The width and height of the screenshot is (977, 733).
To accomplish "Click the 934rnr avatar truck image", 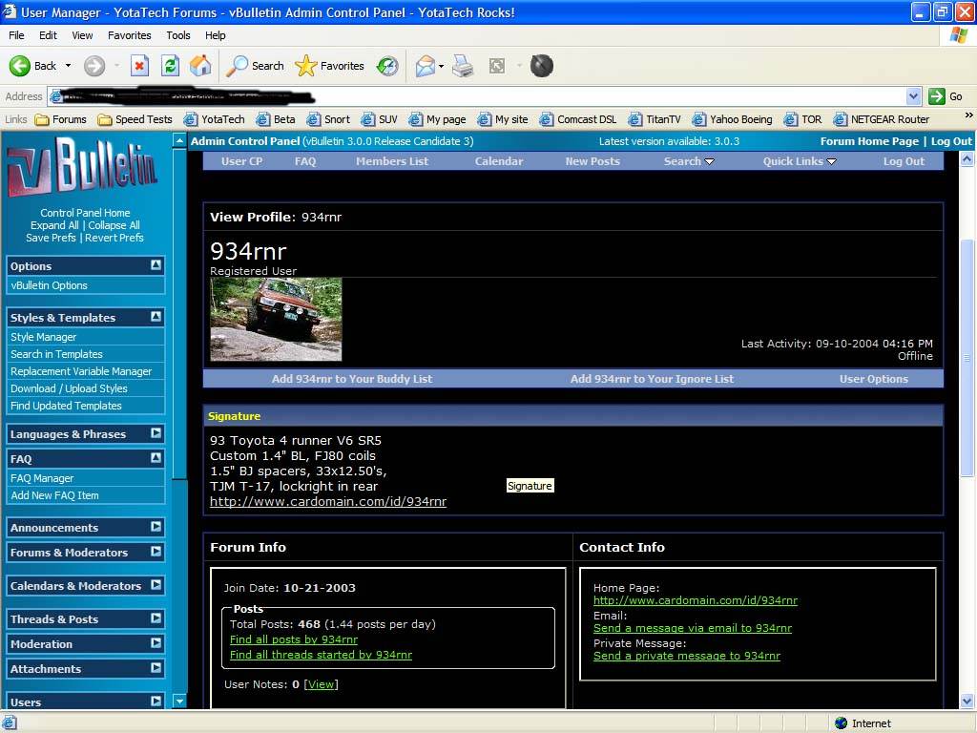I will coord(276,319).
